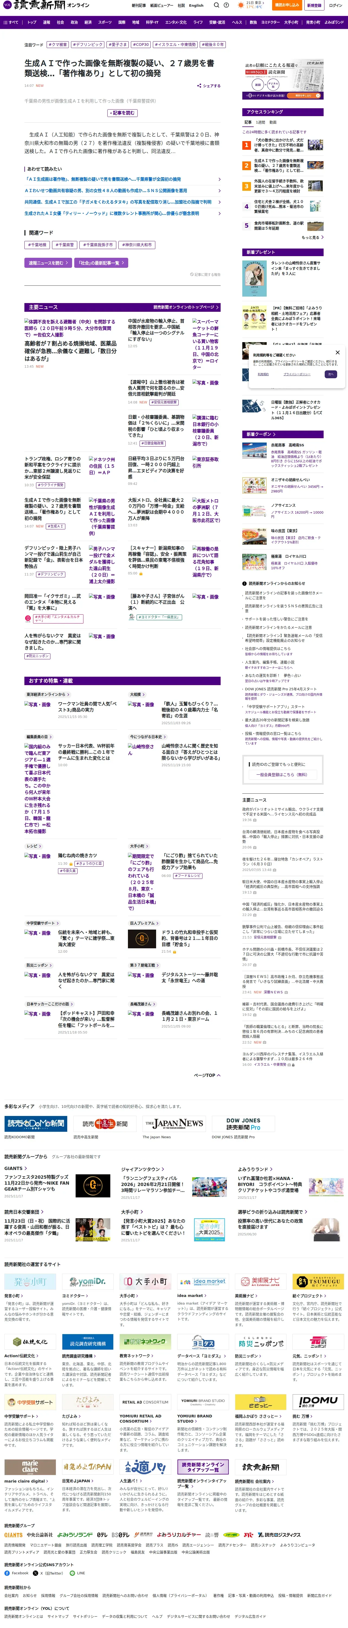Click the #COP30 trending tag
Image resolution: width=348 pixels, height=1628 pixels.
pyautogui.click(x=141, y=45)
